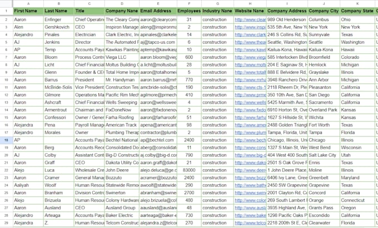Select the Last Name header cell
Screen dimensions: 378x228
59,11
